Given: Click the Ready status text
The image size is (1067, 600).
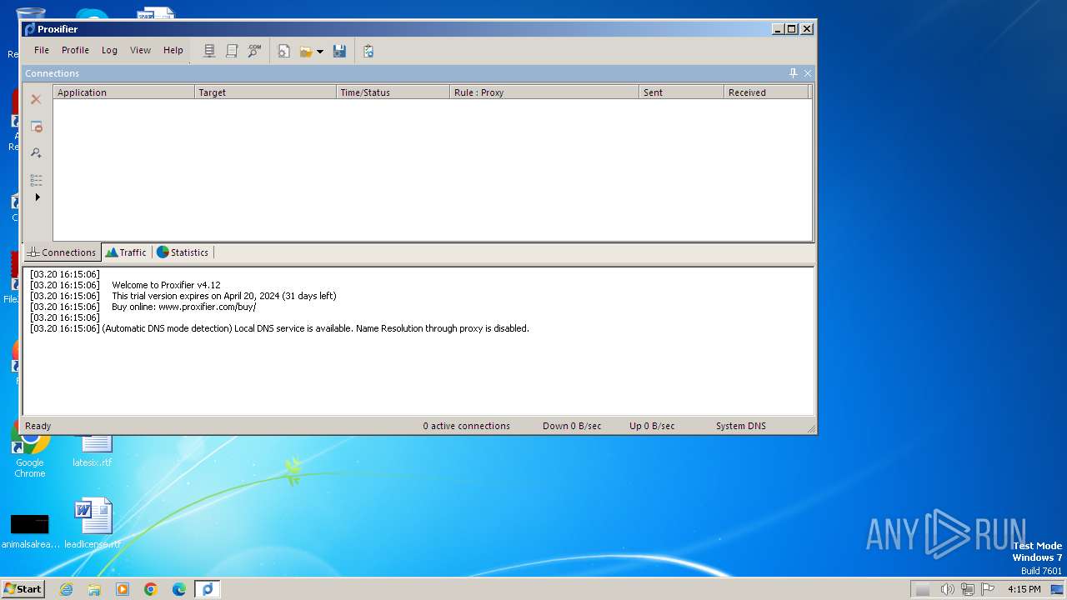Looking at the screenshot, I should (38, 426).
